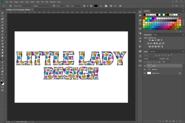Open the Image menu
This screenshot has width=185, height=123.
pyautogui.click(x=16, y=2)
